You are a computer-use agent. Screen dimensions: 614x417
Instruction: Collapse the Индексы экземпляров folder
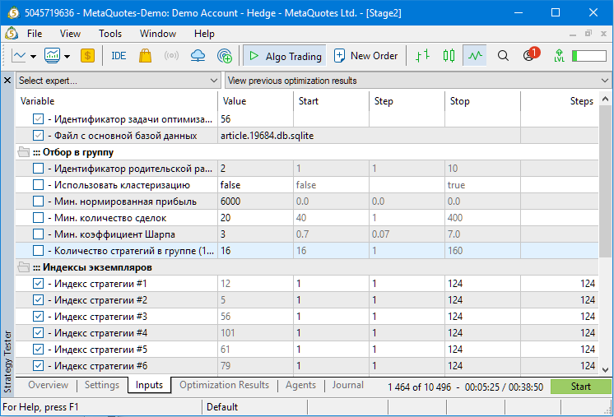click(x=24, y=267)
